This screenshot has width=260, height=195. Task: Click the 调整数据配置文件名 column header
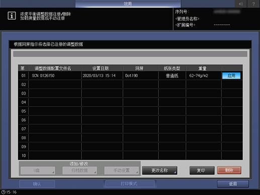coord(53,68)
